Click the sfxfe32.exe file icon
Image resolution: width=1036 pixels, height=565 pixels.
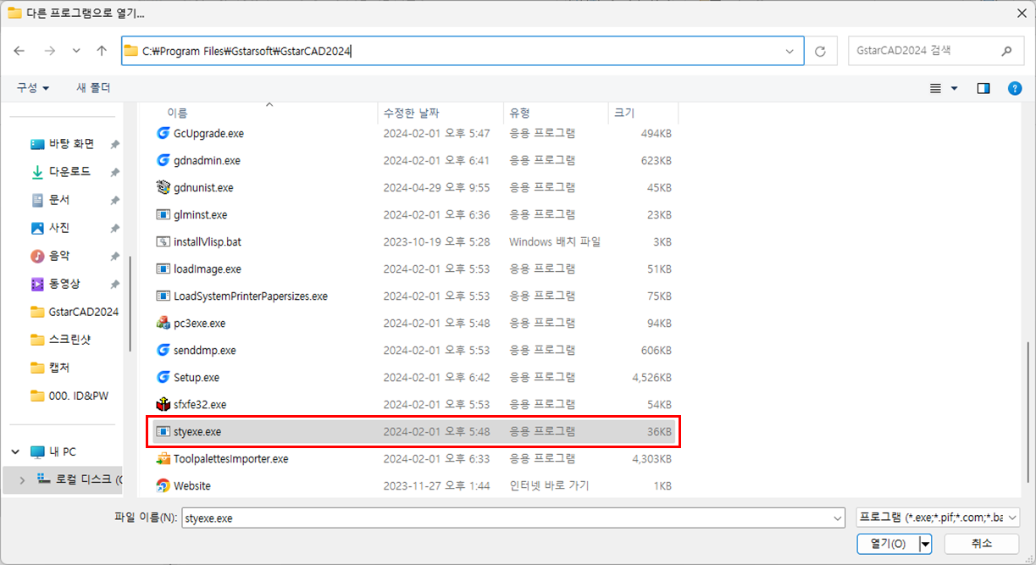[164, 404]
